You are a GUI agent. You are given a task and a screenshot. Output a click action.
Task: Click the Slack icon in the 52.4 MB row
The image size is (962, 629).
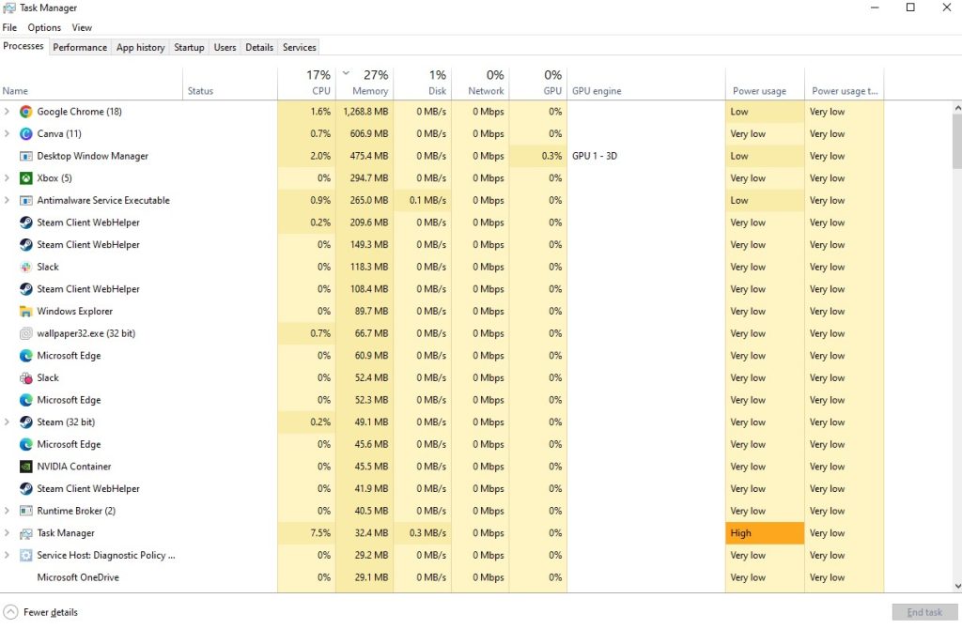click(25, 377)
